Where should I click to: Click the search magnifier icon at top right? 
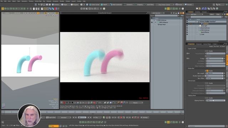[x=214, y=5]
